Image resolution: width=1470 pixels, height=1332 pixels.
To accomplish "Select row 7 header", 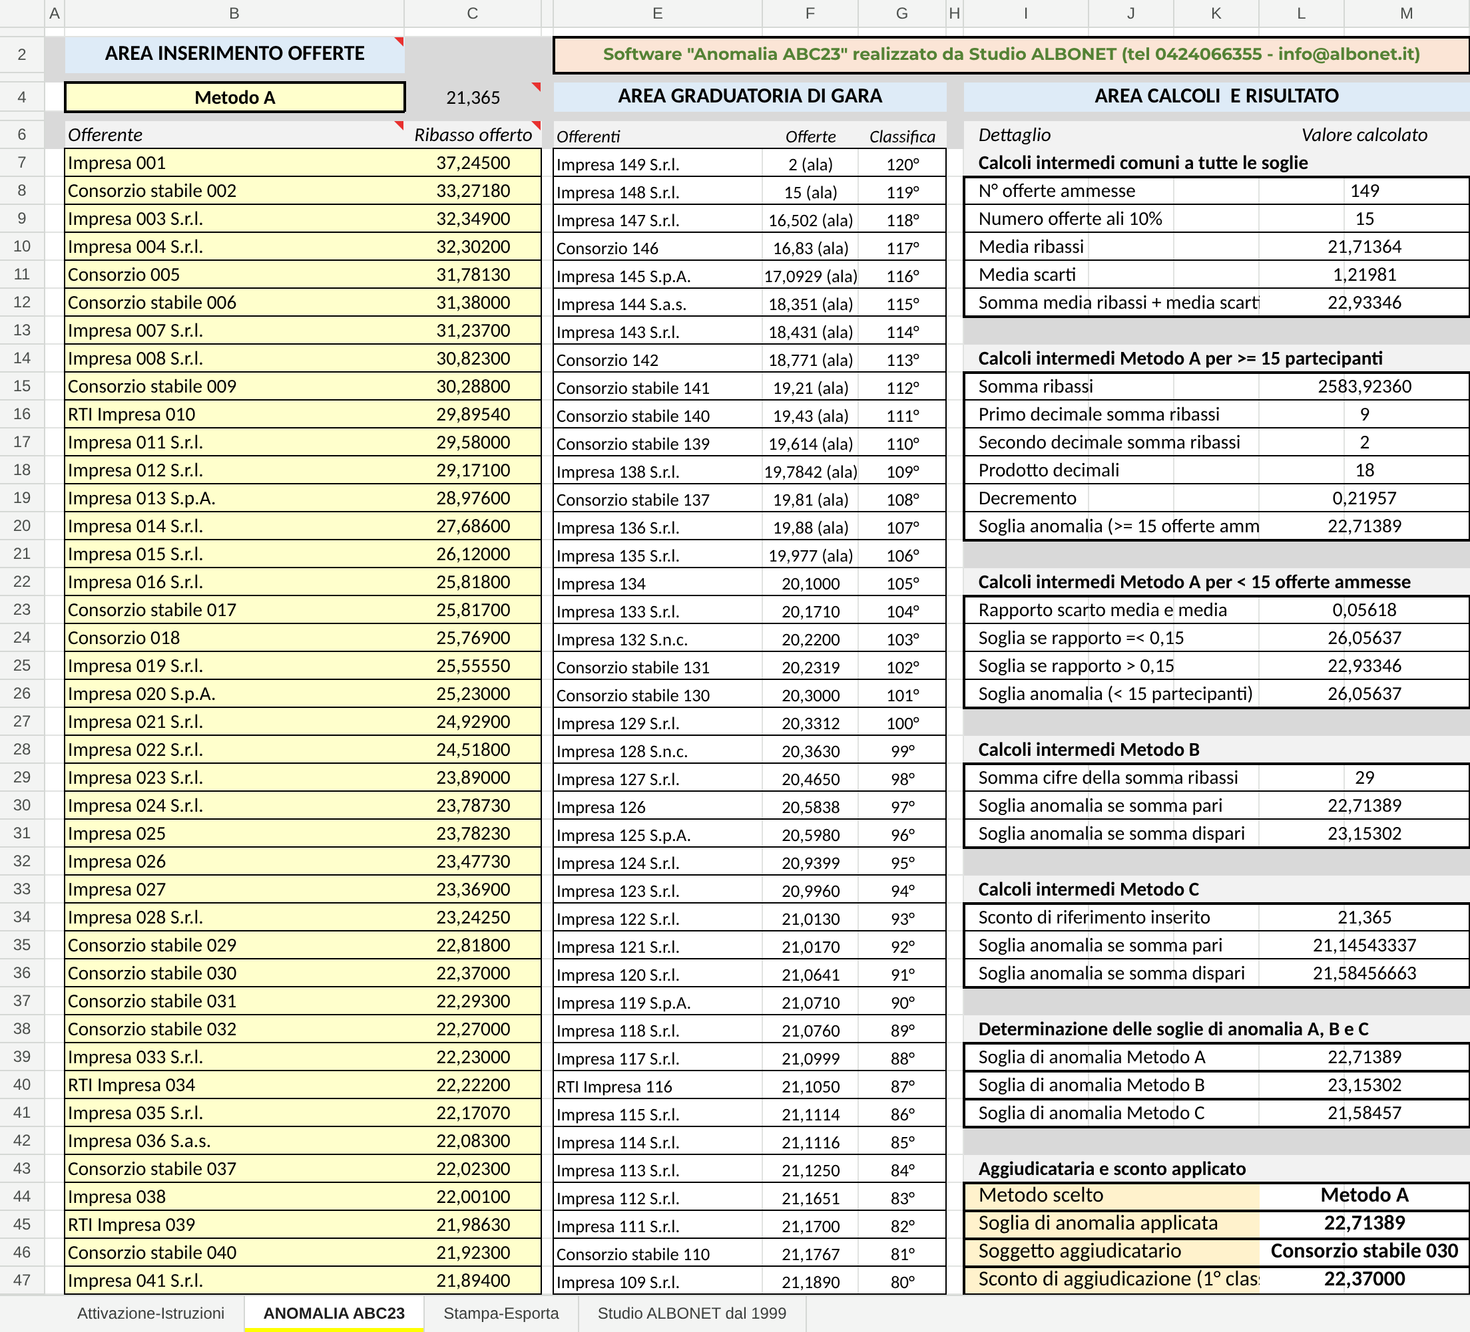I will coord(22,163).
